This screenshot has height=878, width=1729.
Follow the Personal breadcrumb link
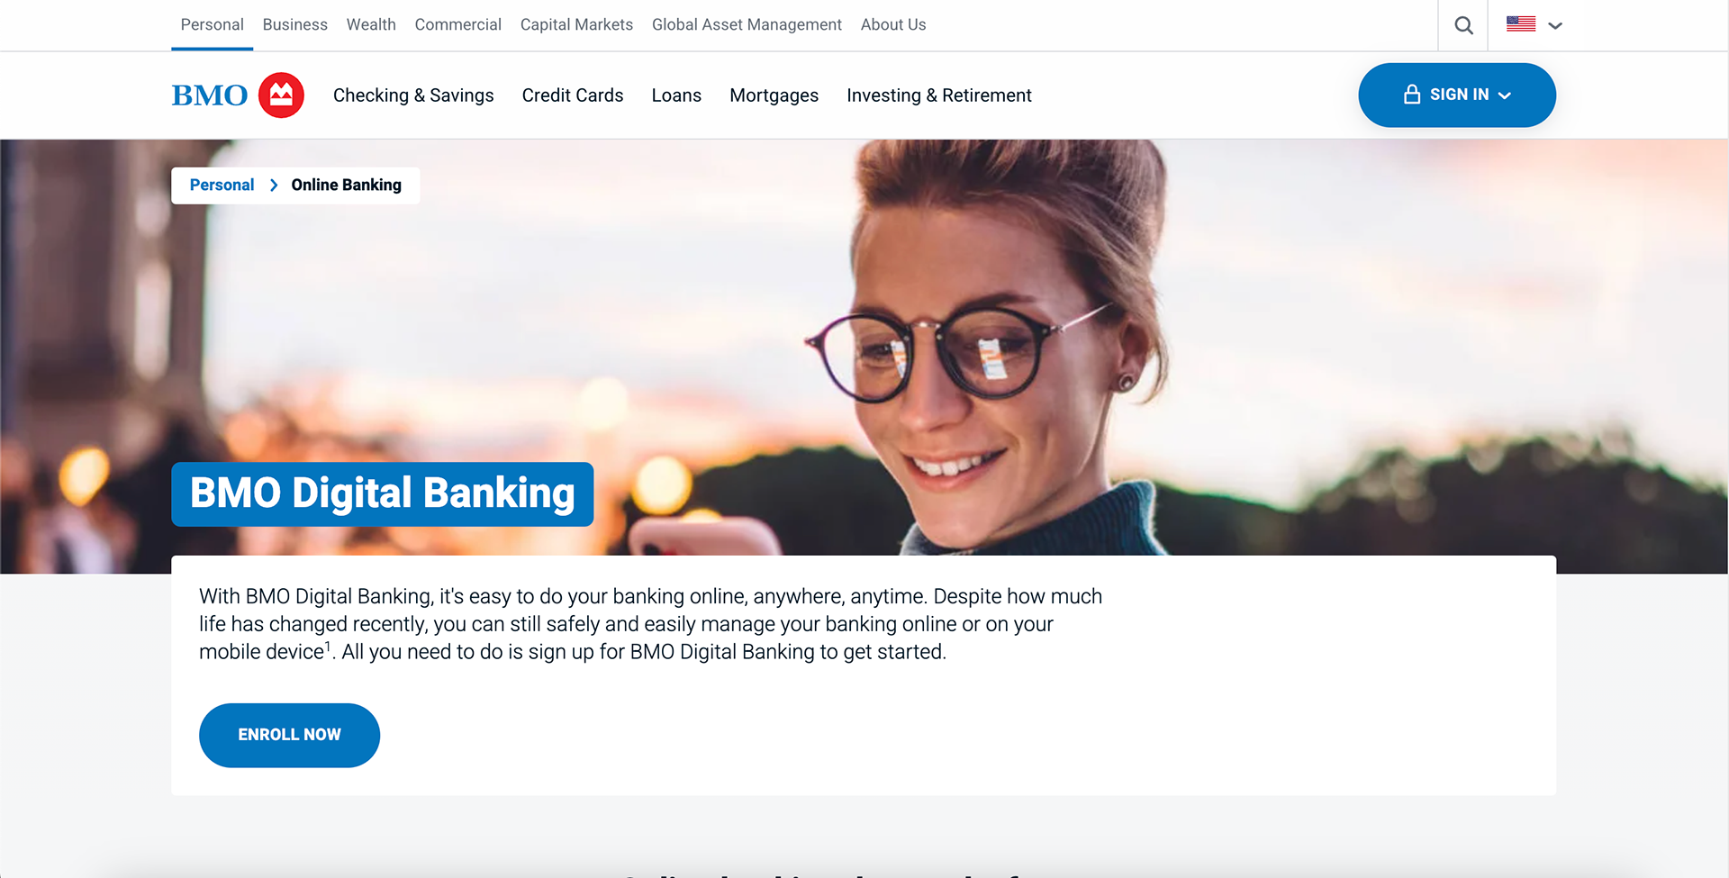222,185
